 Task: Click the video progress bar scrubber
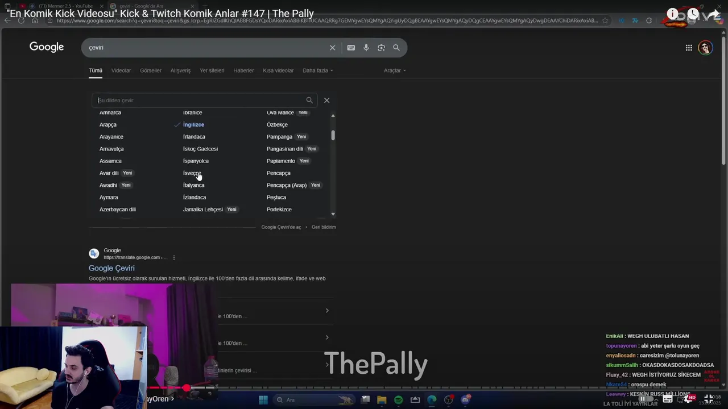187,388
